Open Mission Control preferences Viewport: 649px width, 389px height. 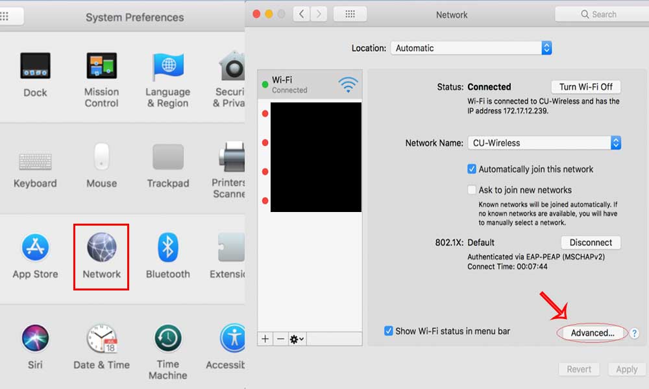coord(101,80)
